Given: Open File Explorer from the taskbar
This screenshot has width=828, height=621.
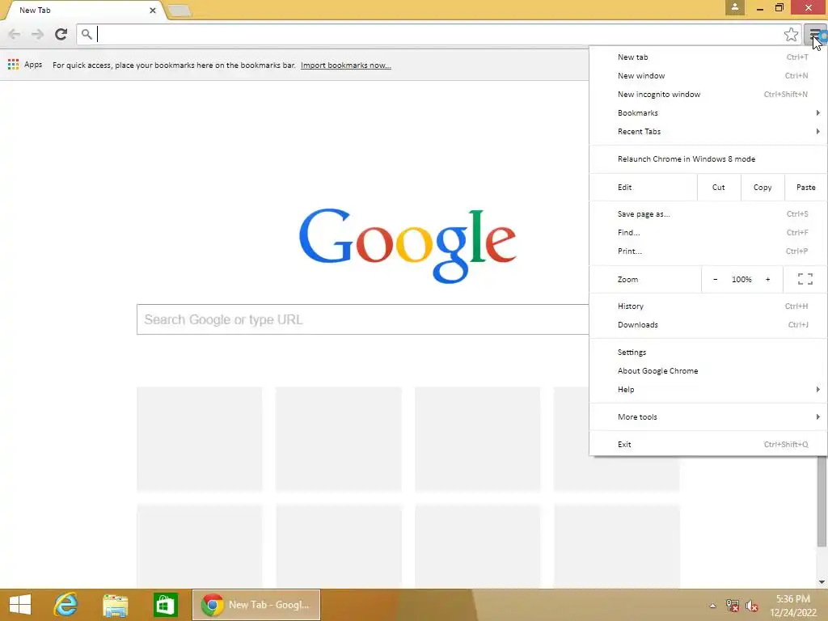Looking at the screenshot, I should tap(115, 605).
